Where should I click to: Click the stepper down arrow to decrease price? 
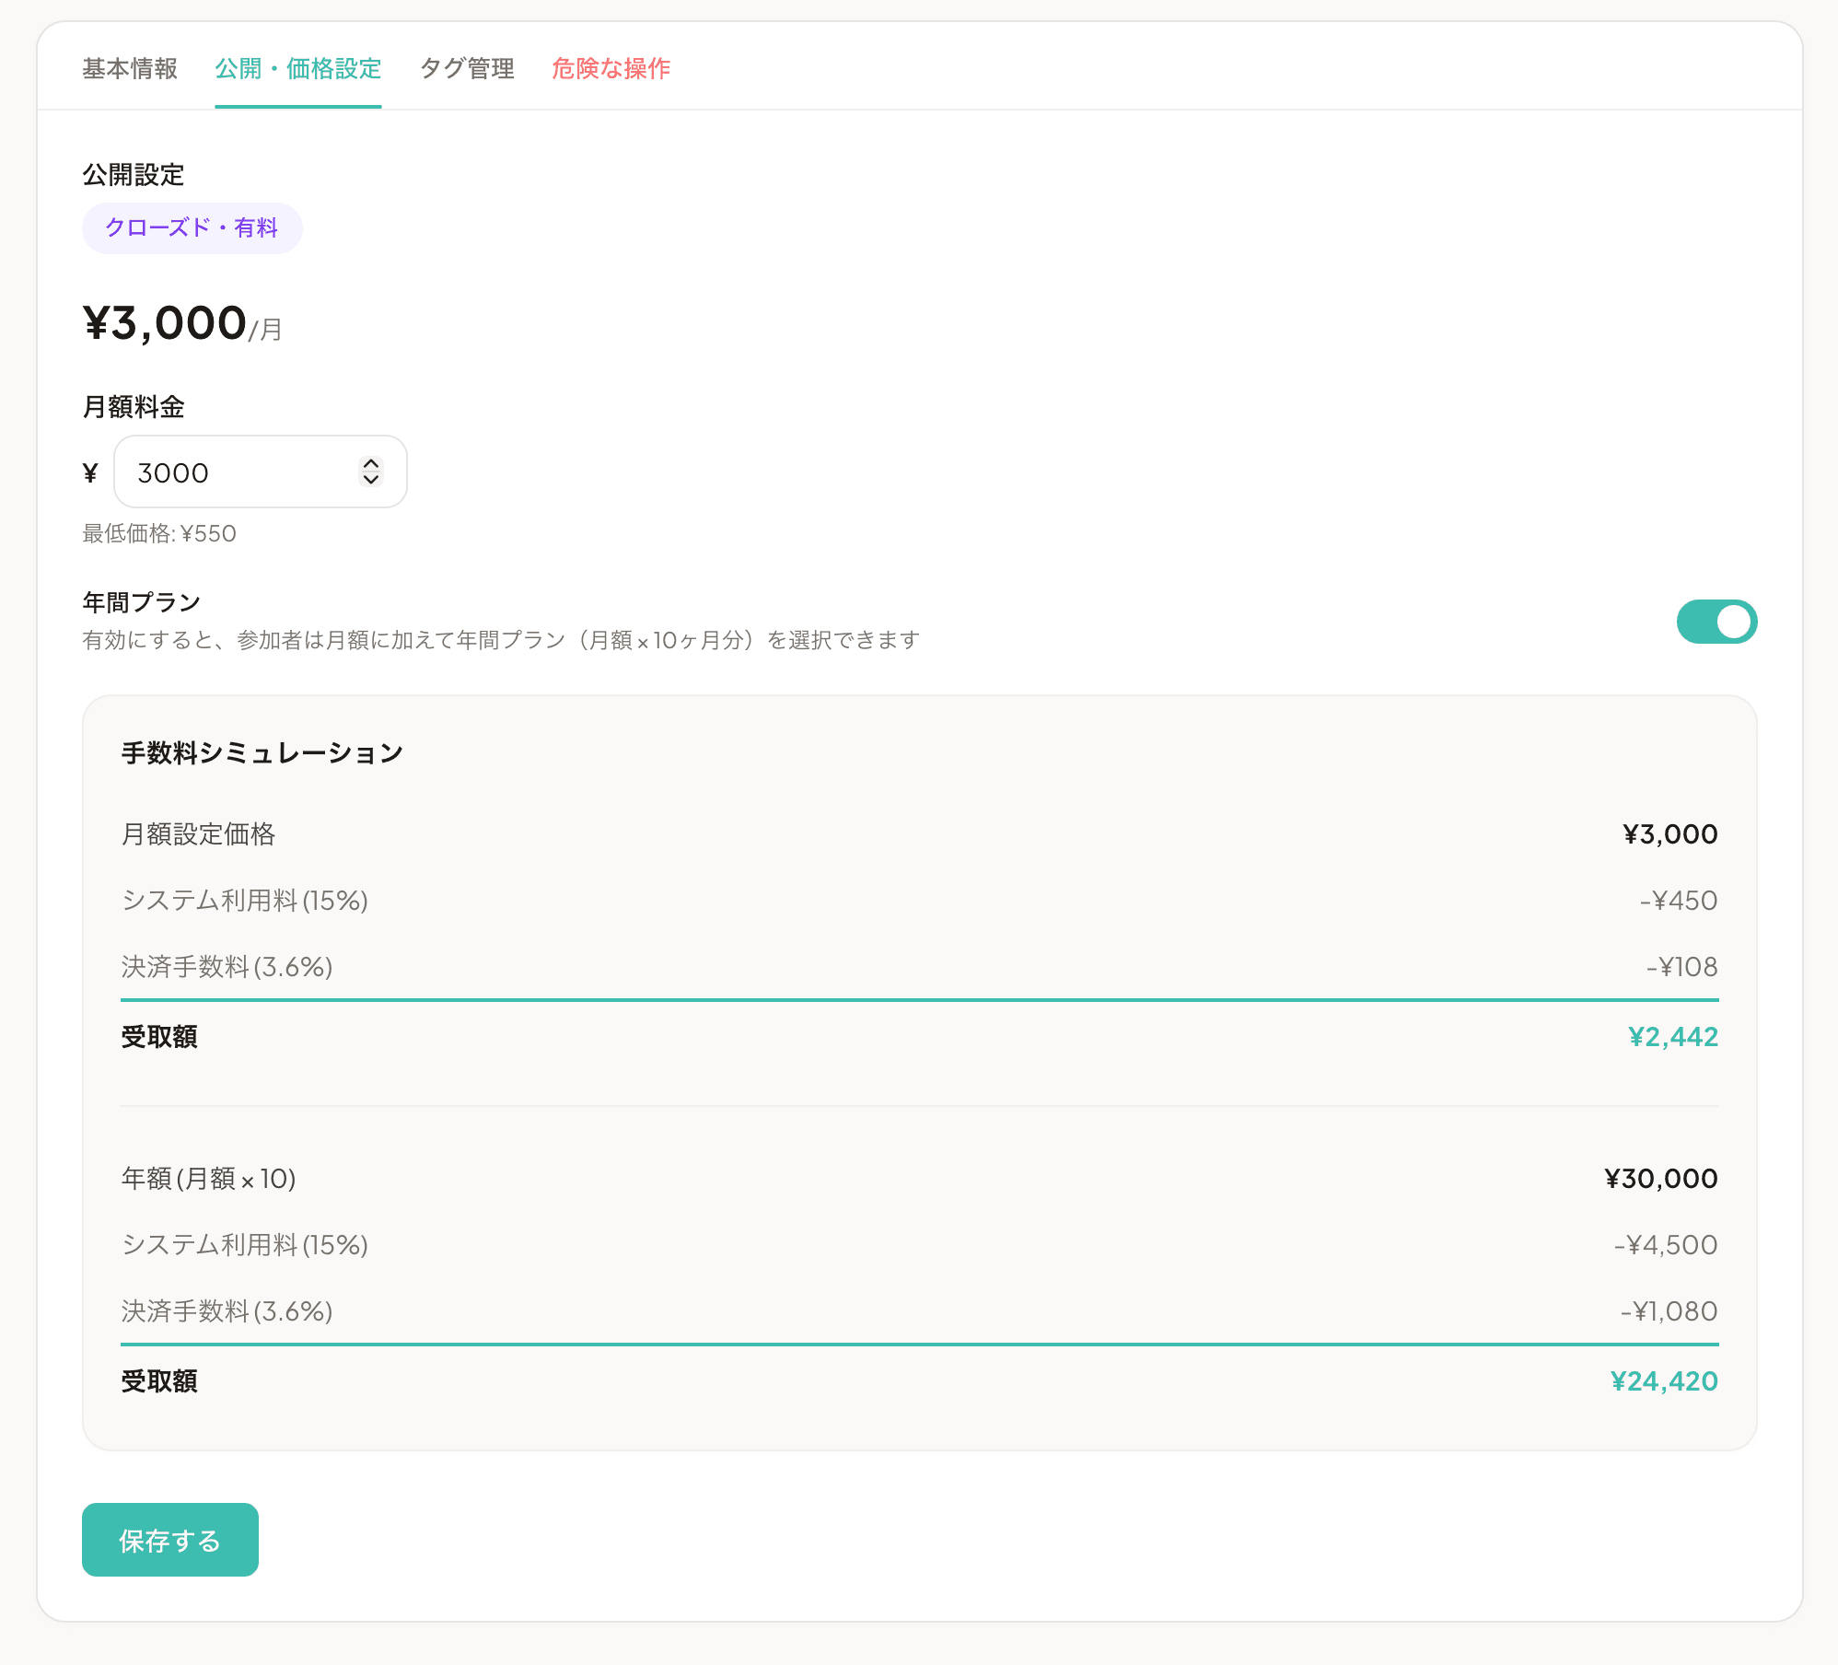coord(371,481)
